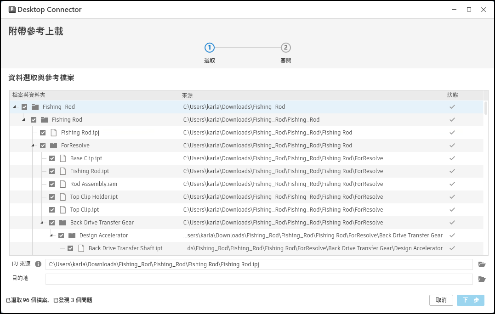This screenshot has width=495, height=314.
Task: Select the Back Drive Transfer Shaft.ipt file name
Action: pyautogui.click(x=125, y=248)
